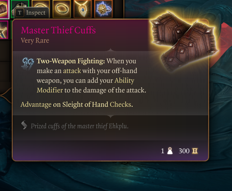Click the Two-Weapon Fighting ability icon
The image size is (232, 191).
pyautogui.click(x=28, y=64)
